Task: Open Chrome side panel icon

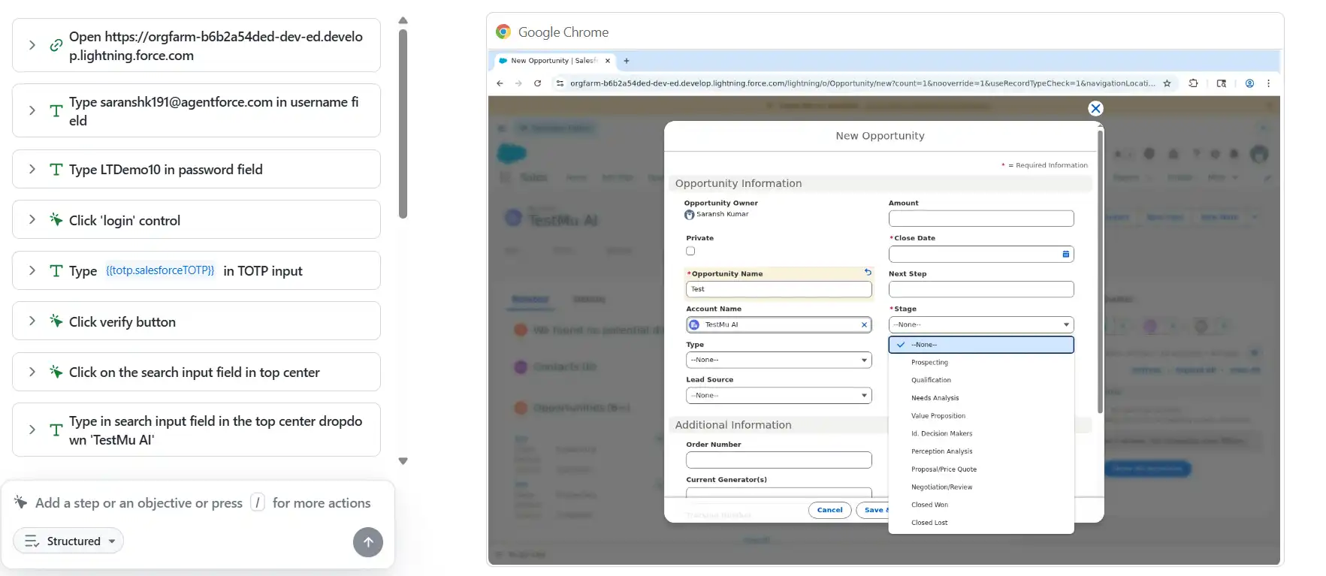Action: 1222,83
